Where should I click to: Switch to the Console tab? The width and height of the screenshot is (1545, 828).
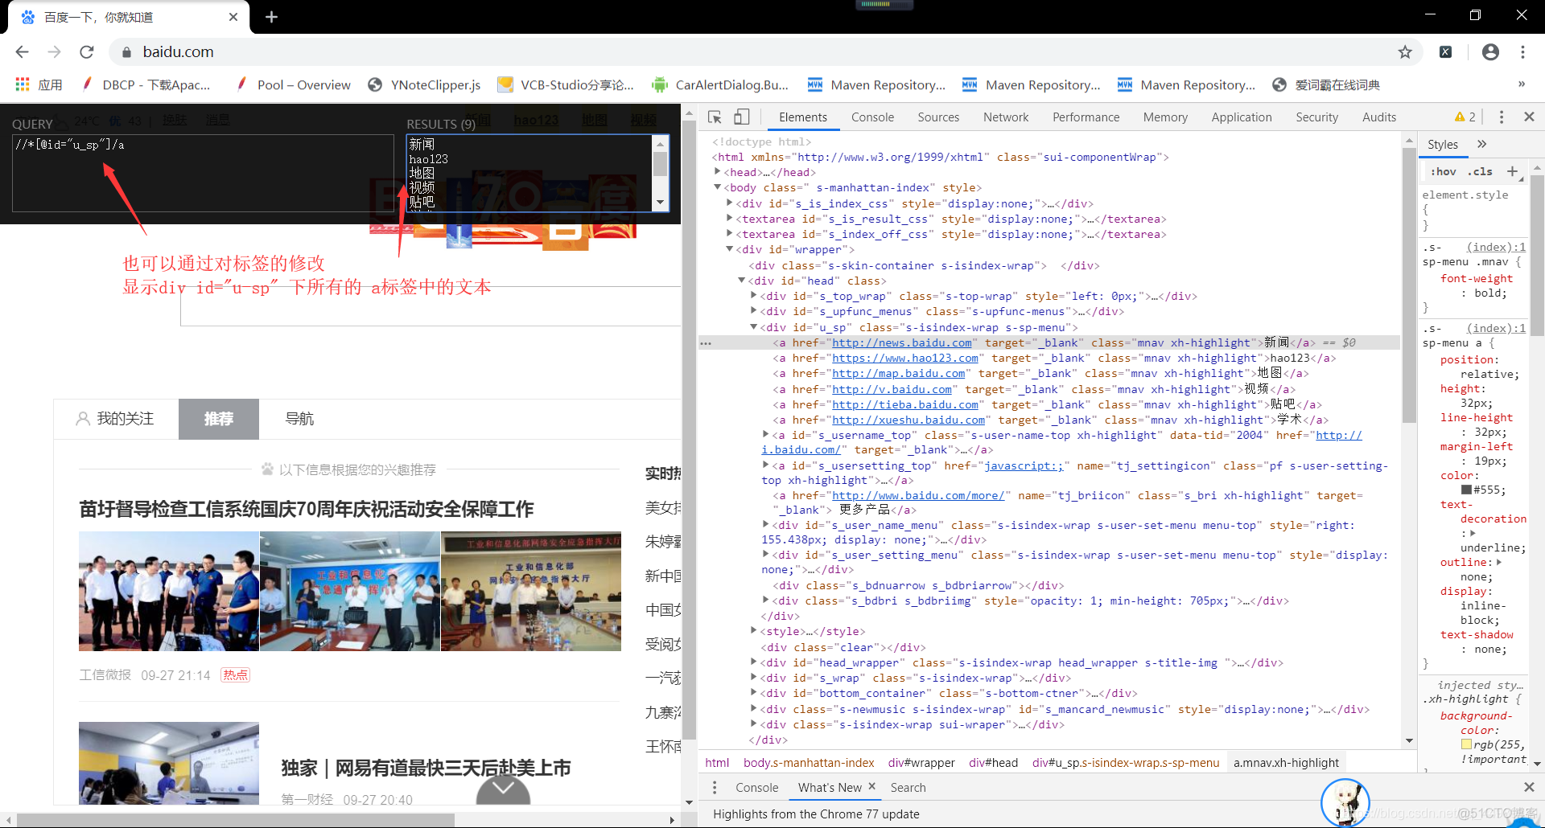pyautogui.click(x=872, y=117)
